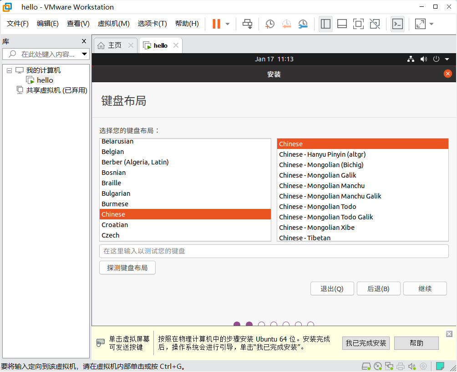457x372 pixels.
Task: Close the yellow install hint bar
Action: [449, 333]
